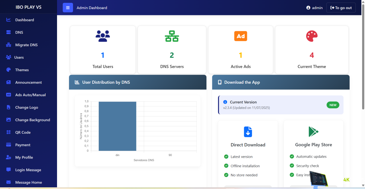The width and height of the screenshot is (365, 189).
Task: Click the Google Play Store icon
Action: tap(313, 132)
